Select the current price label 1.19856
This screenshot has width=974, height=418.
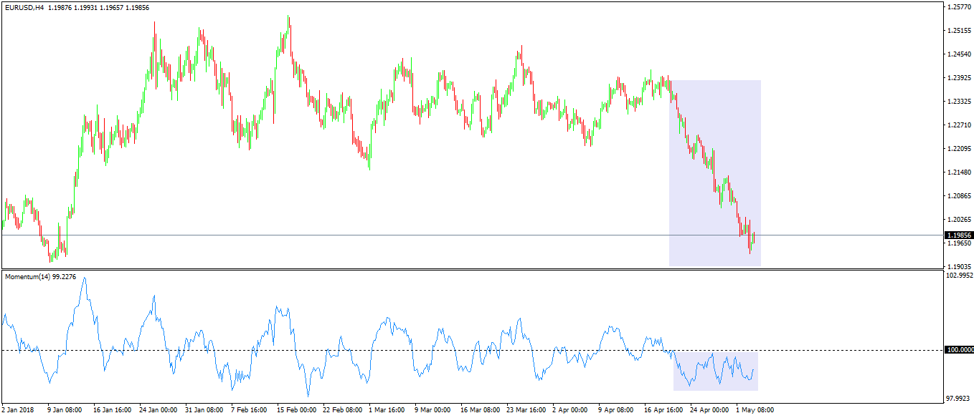coord(959,235)
